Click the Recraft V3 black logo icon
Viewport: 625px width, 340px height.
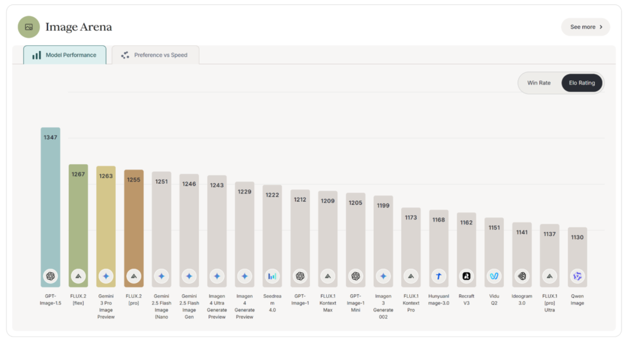(466, 276)
